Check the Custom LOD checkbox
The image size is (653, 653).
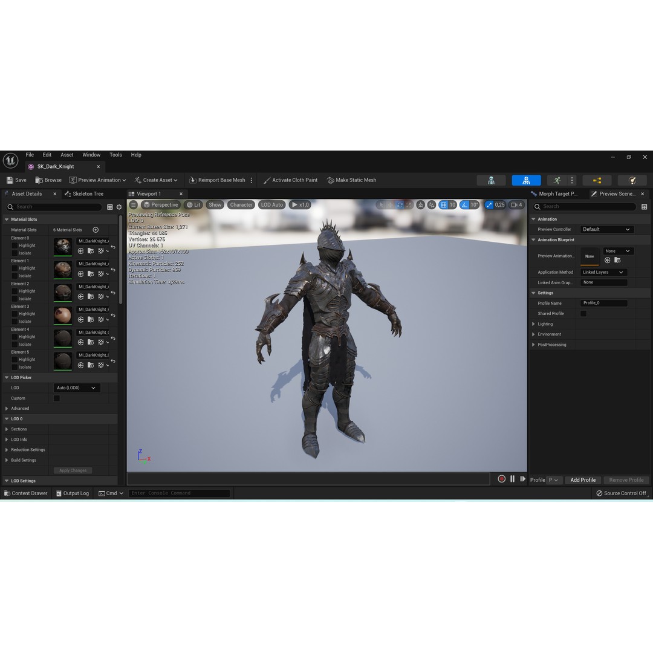[57, 398]
